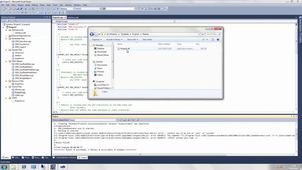Screen dimensions: 302x170
Task: Collapse the Generated Files folder
Action: [6, 39]
